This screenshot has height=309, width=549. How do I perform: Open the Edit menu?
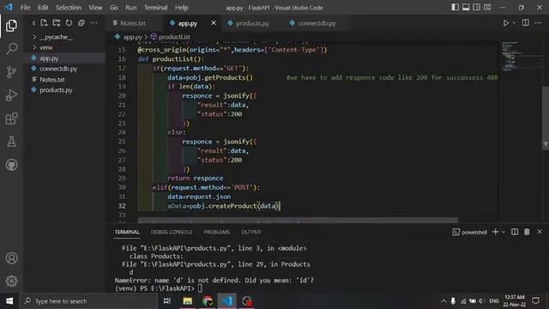43,8
